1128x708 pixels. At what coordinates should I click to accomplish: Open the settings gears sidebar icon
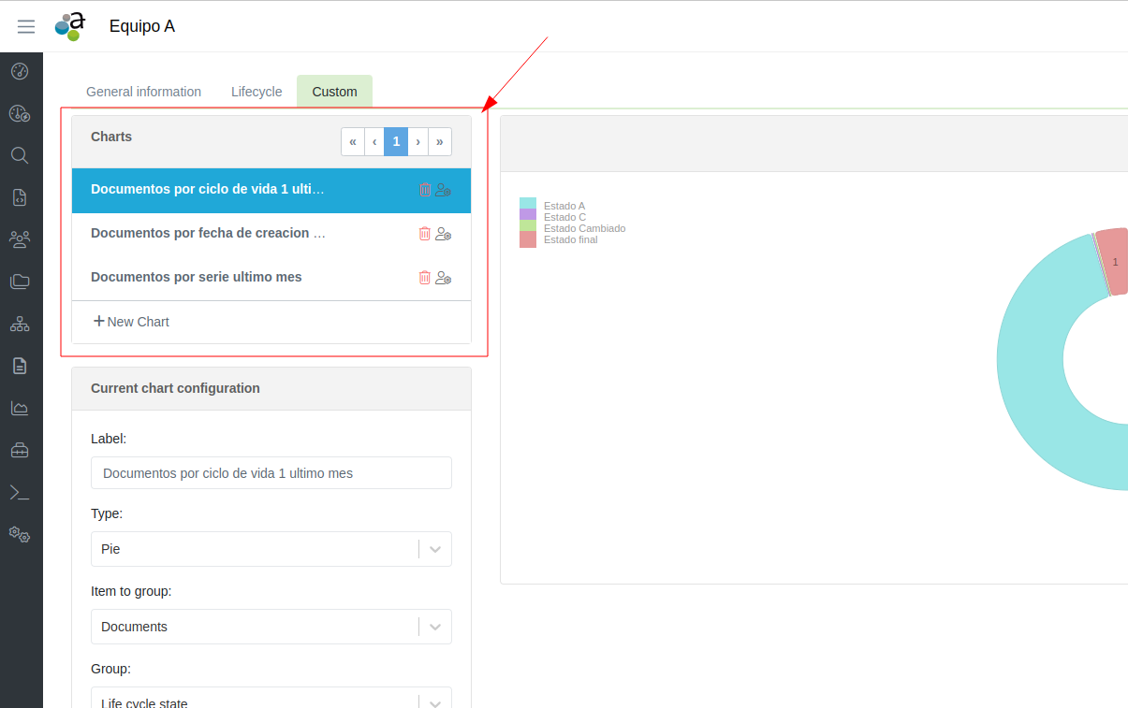click(20, 534)
